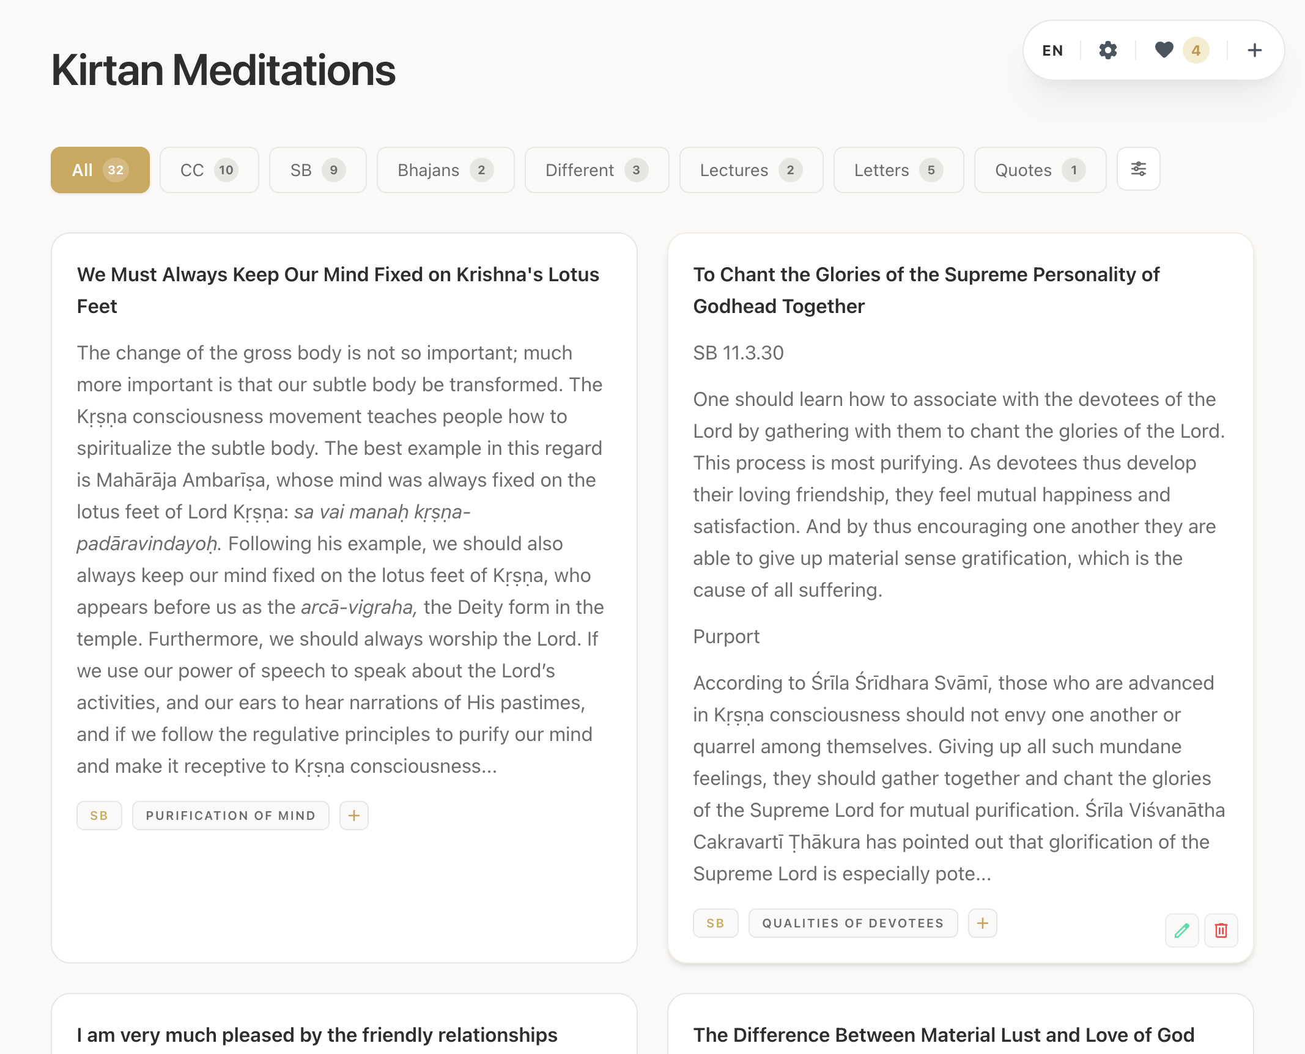Open the favorites count badge showing 4
The width and height of the screenshot is (1305, 1054).
(1196, 50)
